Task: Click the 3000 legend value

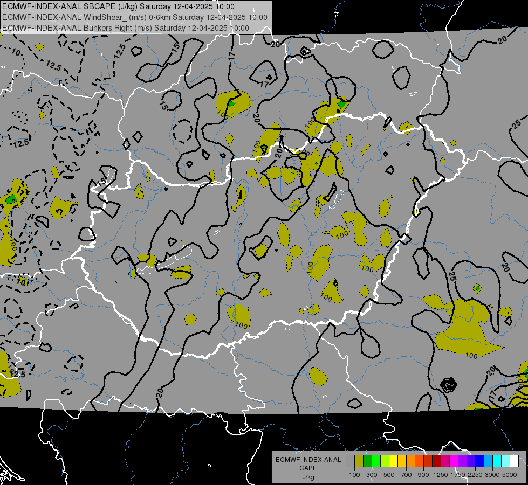Action: click(492, 475)
